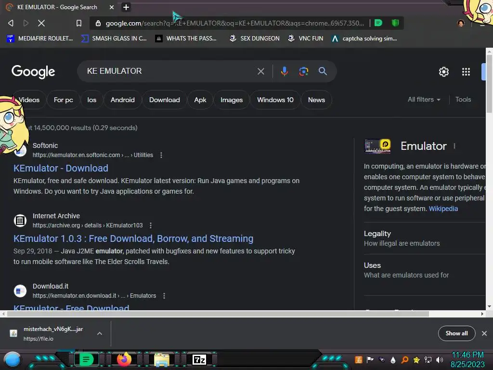Search by image with Google Lens icon
The width and height of the screenshot is (493, 370).
tap(303, 71)
